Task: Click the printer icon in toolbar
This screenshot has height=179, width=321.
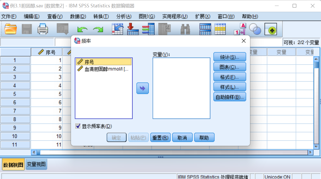Action: pos(43,29)
